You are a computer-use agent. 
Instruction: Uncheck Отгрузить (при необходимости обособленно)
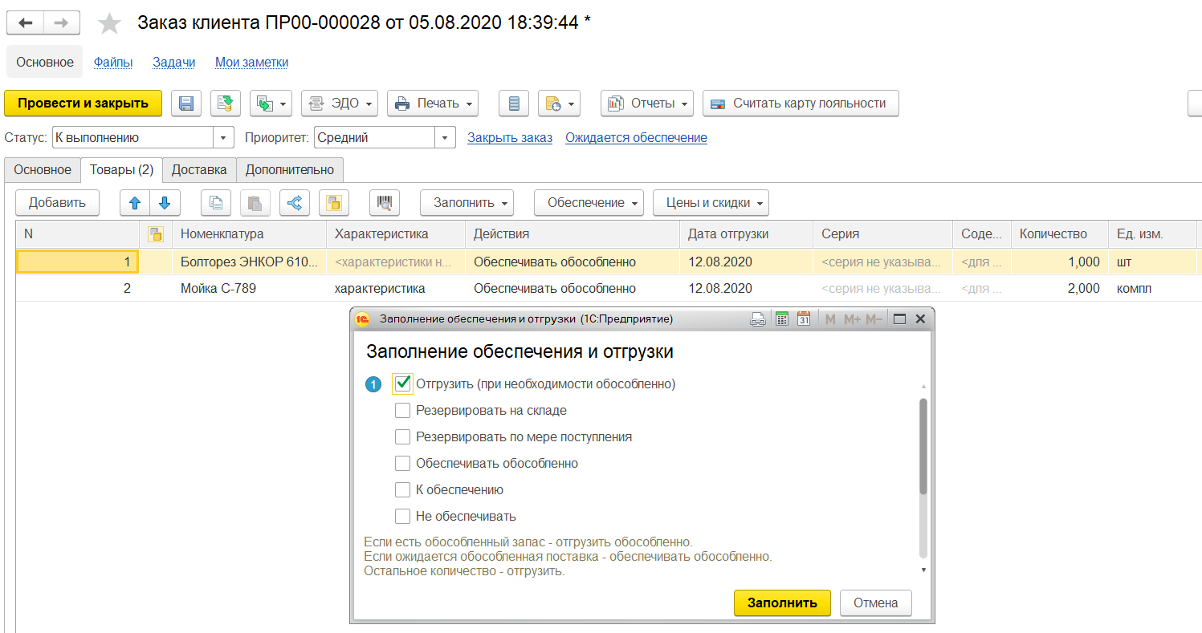coord(403,384)
